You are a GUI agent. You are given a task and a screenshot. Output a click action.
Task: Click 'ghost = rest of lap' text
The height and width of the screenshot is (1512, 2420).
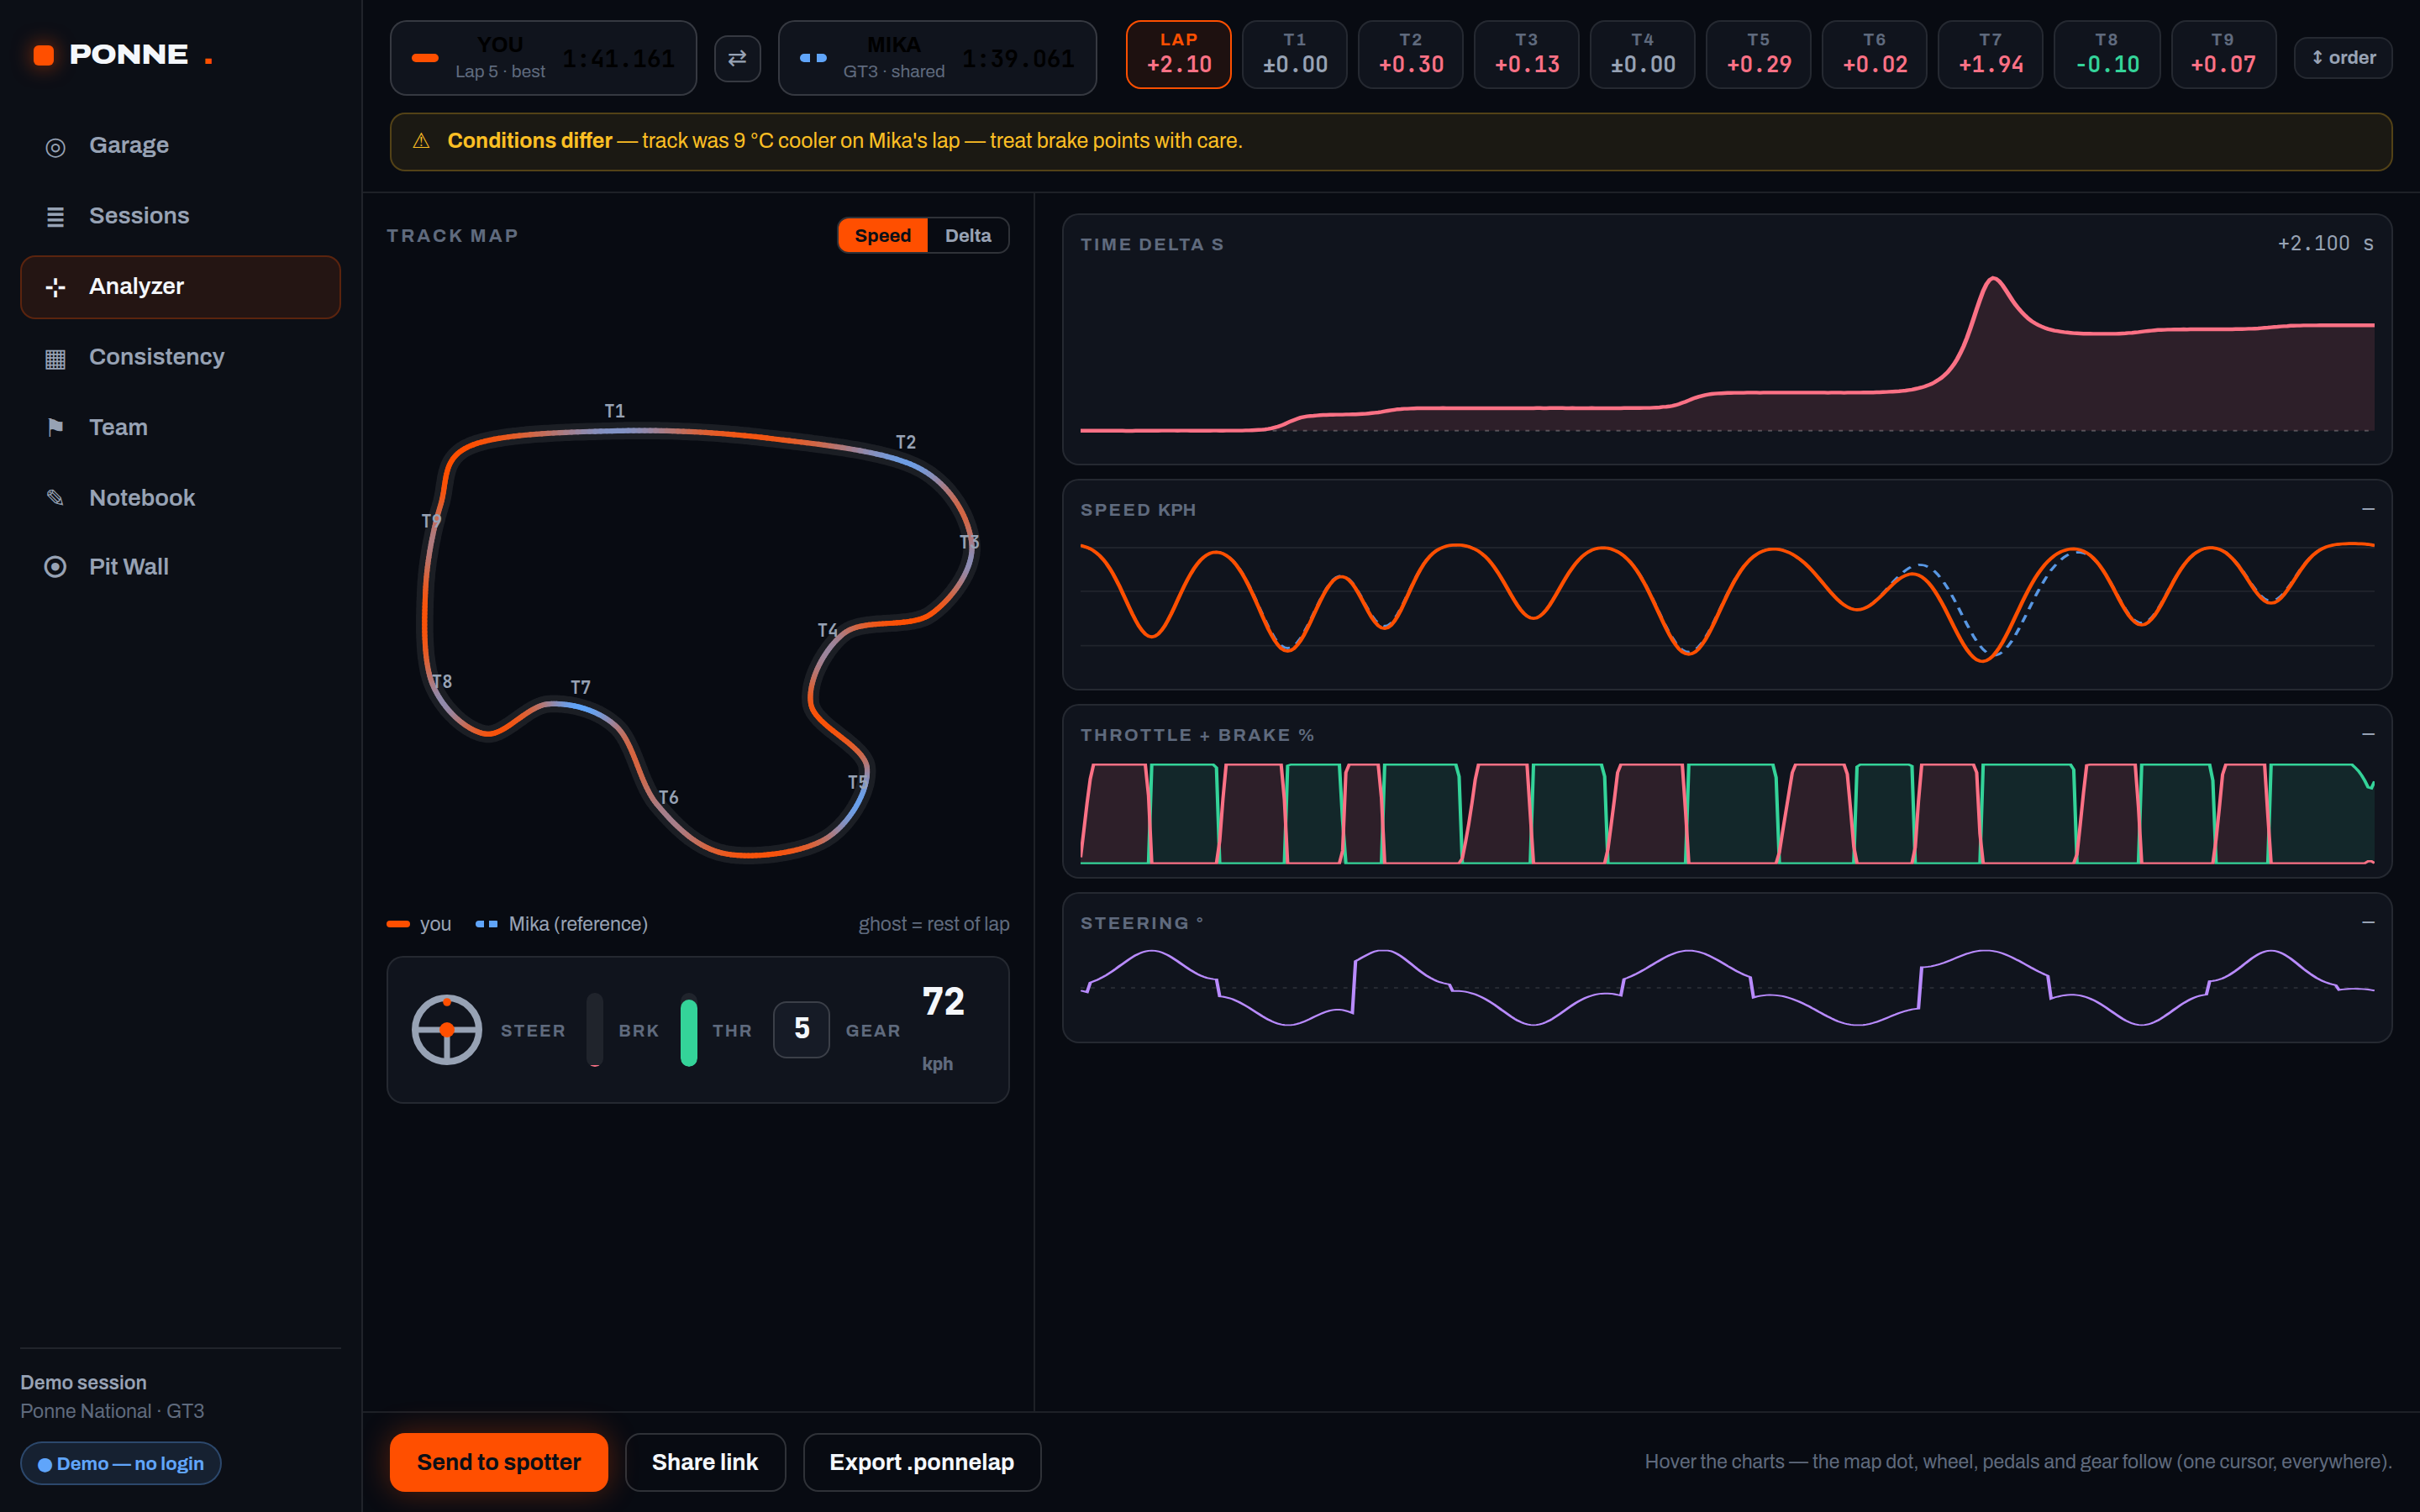(934, 924)
